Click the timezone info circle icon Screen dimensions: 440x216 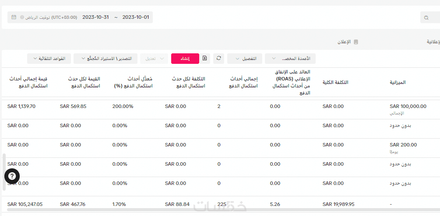coord(22,17)
